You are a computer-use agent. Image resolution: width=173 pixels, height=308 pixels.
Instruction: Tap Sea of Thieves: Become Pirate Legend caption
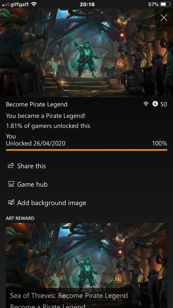pos(69,296)
